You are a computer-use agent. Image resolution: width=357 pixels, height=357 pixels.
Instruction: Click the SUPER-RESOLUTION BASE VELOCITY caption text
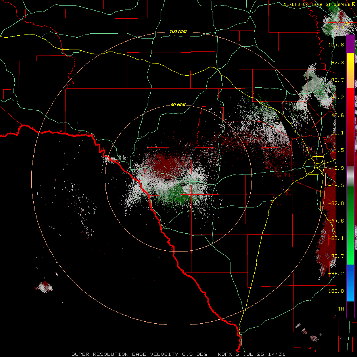tap(125, 354)
